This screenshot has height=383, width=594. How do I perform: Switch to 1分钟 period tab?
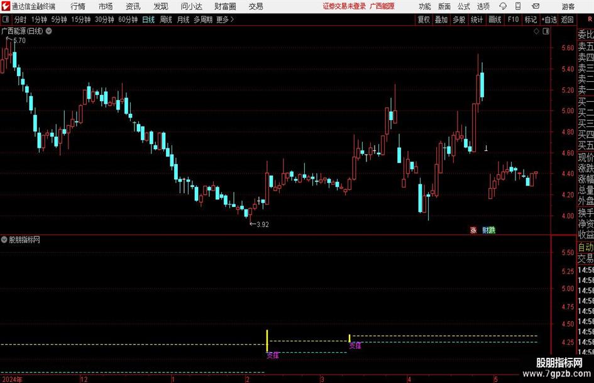[39, 19]
